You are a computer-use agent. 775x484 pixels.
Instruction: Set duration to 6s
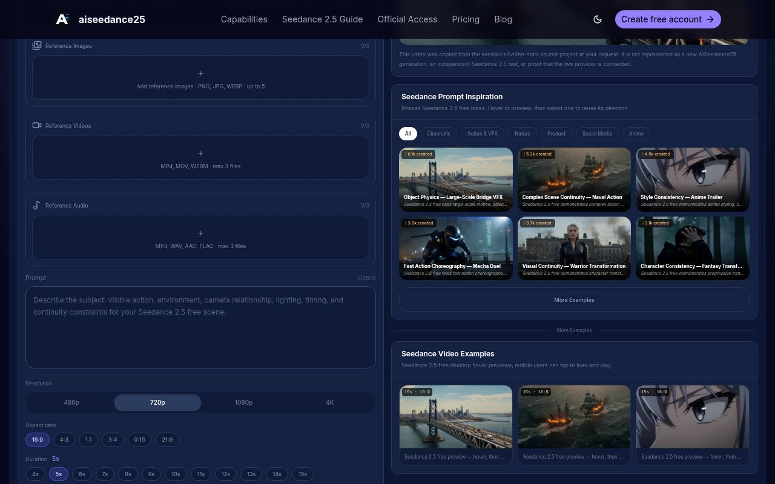coord(82,474)
